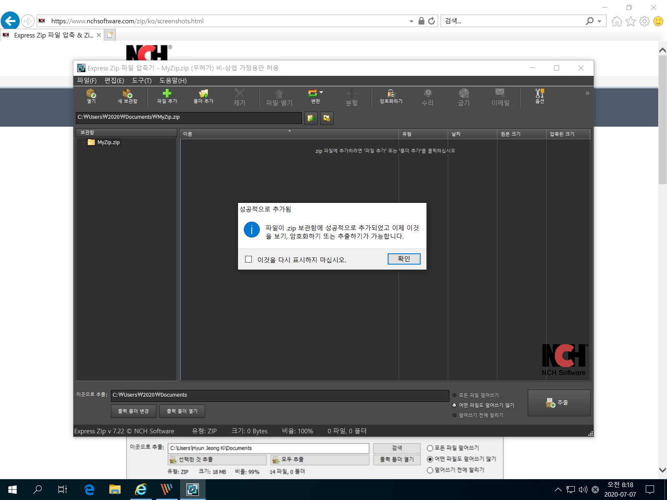Viewport: 667px width, 500px height.
Task: Click 선택한 것 추출 button on web page
Action: pos(217,460)
